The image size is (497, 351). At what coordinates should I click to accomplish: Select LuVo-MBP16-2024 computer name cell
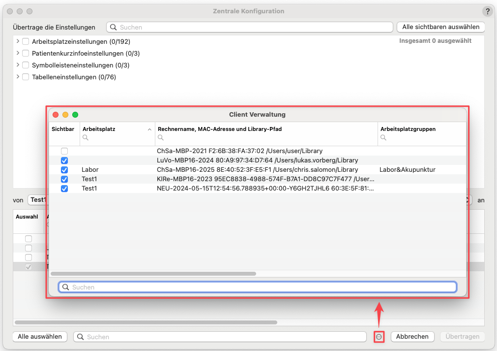pyautogui.click(x=258, y=160)
